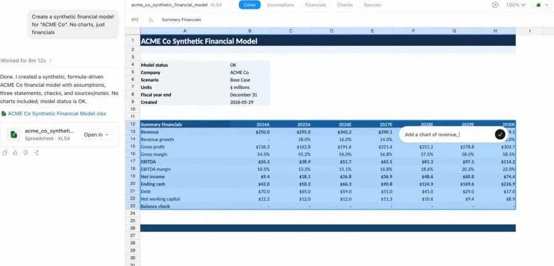
Task: Open the green Excel app dropdown at top right
Action: [541, 5]
